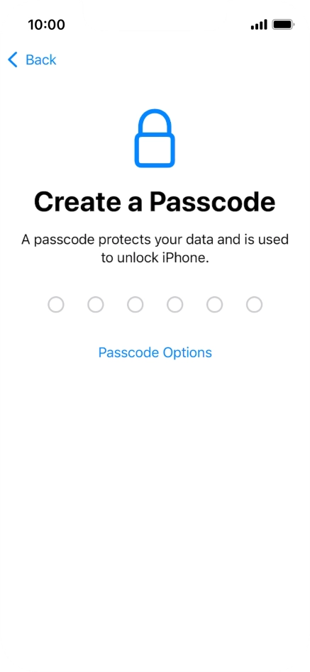Image resolution: width=310 pixels, height=672 pixels.
Task: Tap the cellular signal bars icon
Action: (x=259, y=24)
